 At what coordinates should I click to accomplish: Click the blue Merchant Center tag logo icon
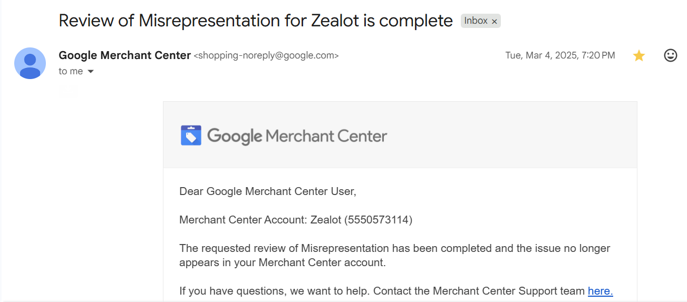191,135
